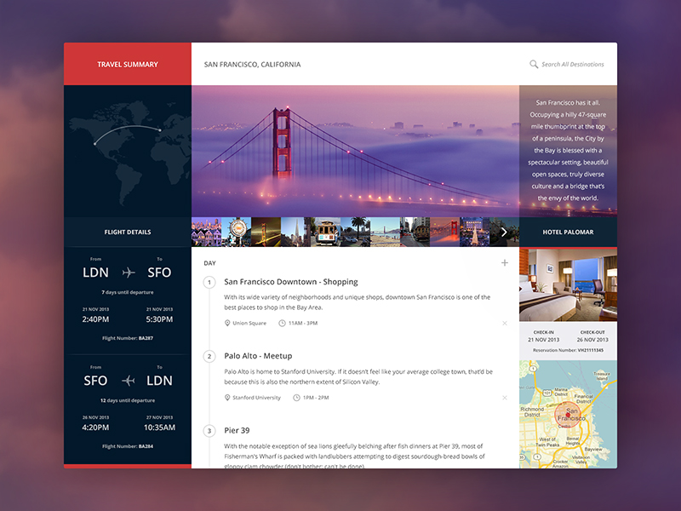681x511 pixels.
Task: Focus the Search All Destinations field
Action: (x=572, y=64)
